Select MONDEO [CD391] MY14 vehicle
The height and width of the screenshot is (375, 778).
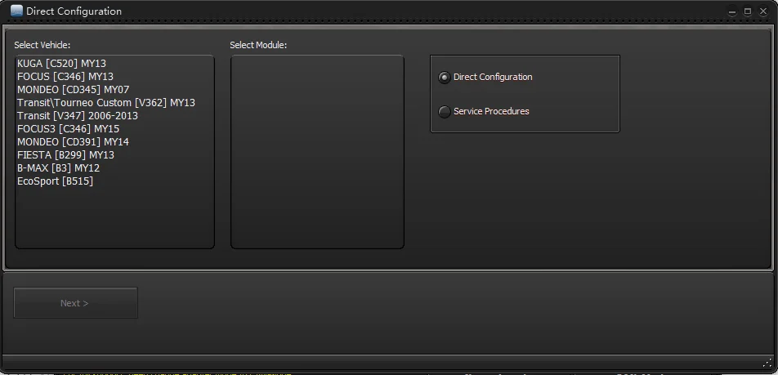click(73, 142)
